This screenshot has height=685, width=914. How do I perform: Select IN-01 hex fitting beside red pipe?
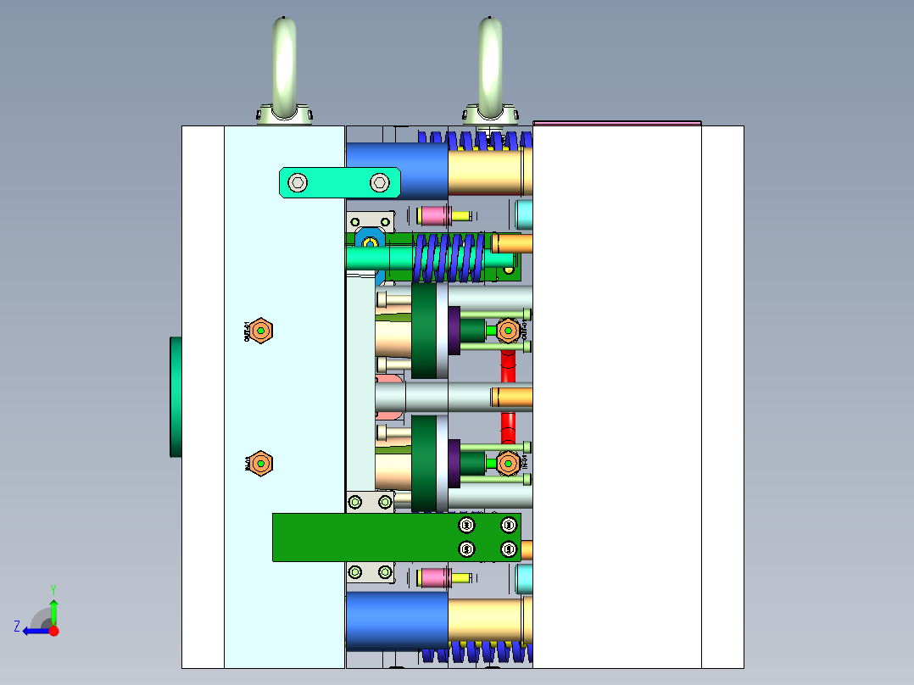(509, 464)
